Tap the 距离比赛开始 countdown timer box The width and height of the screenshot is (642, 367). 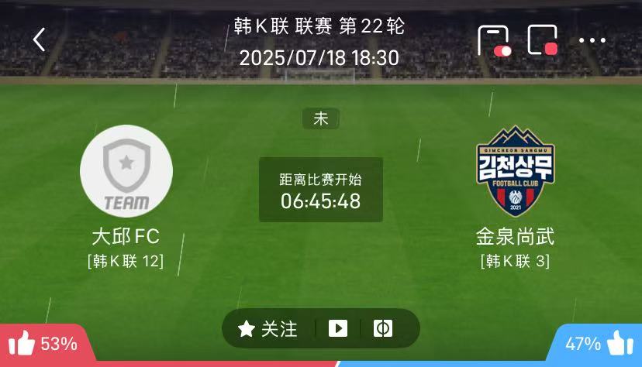[x=320, y=190]
